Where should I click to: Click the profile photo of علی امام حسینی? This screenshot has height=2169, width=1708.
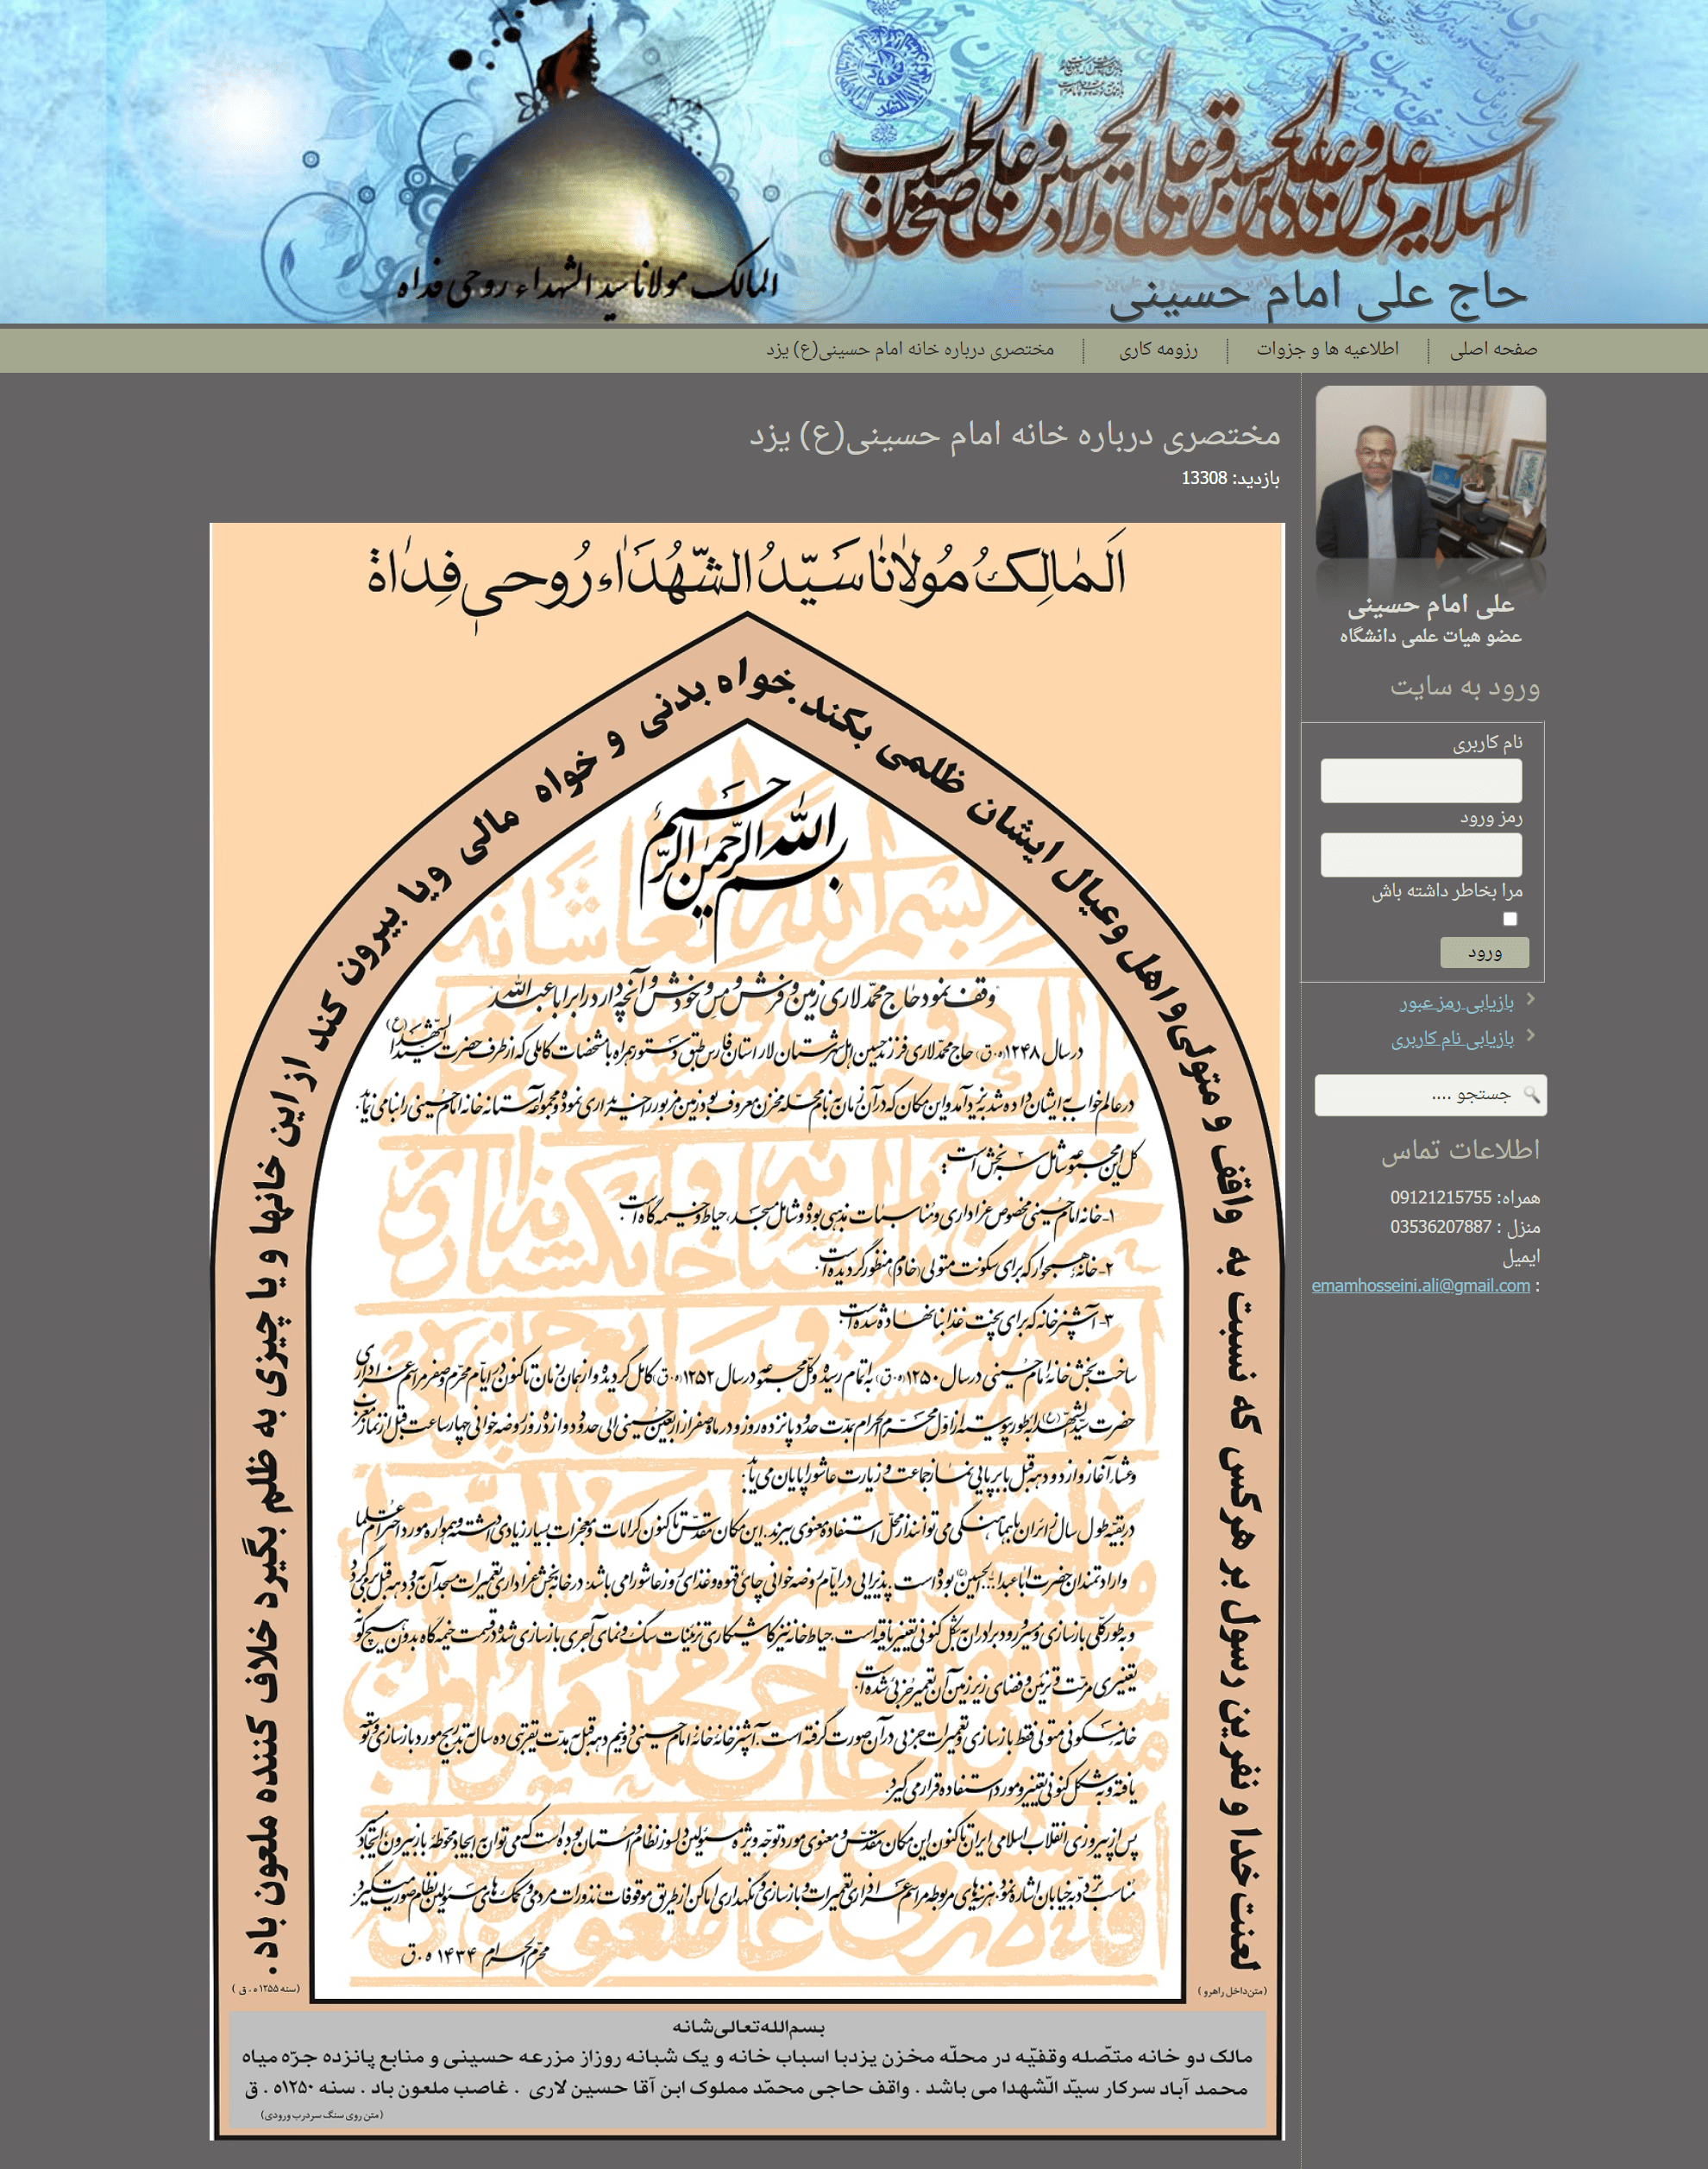click(1430, 472)
